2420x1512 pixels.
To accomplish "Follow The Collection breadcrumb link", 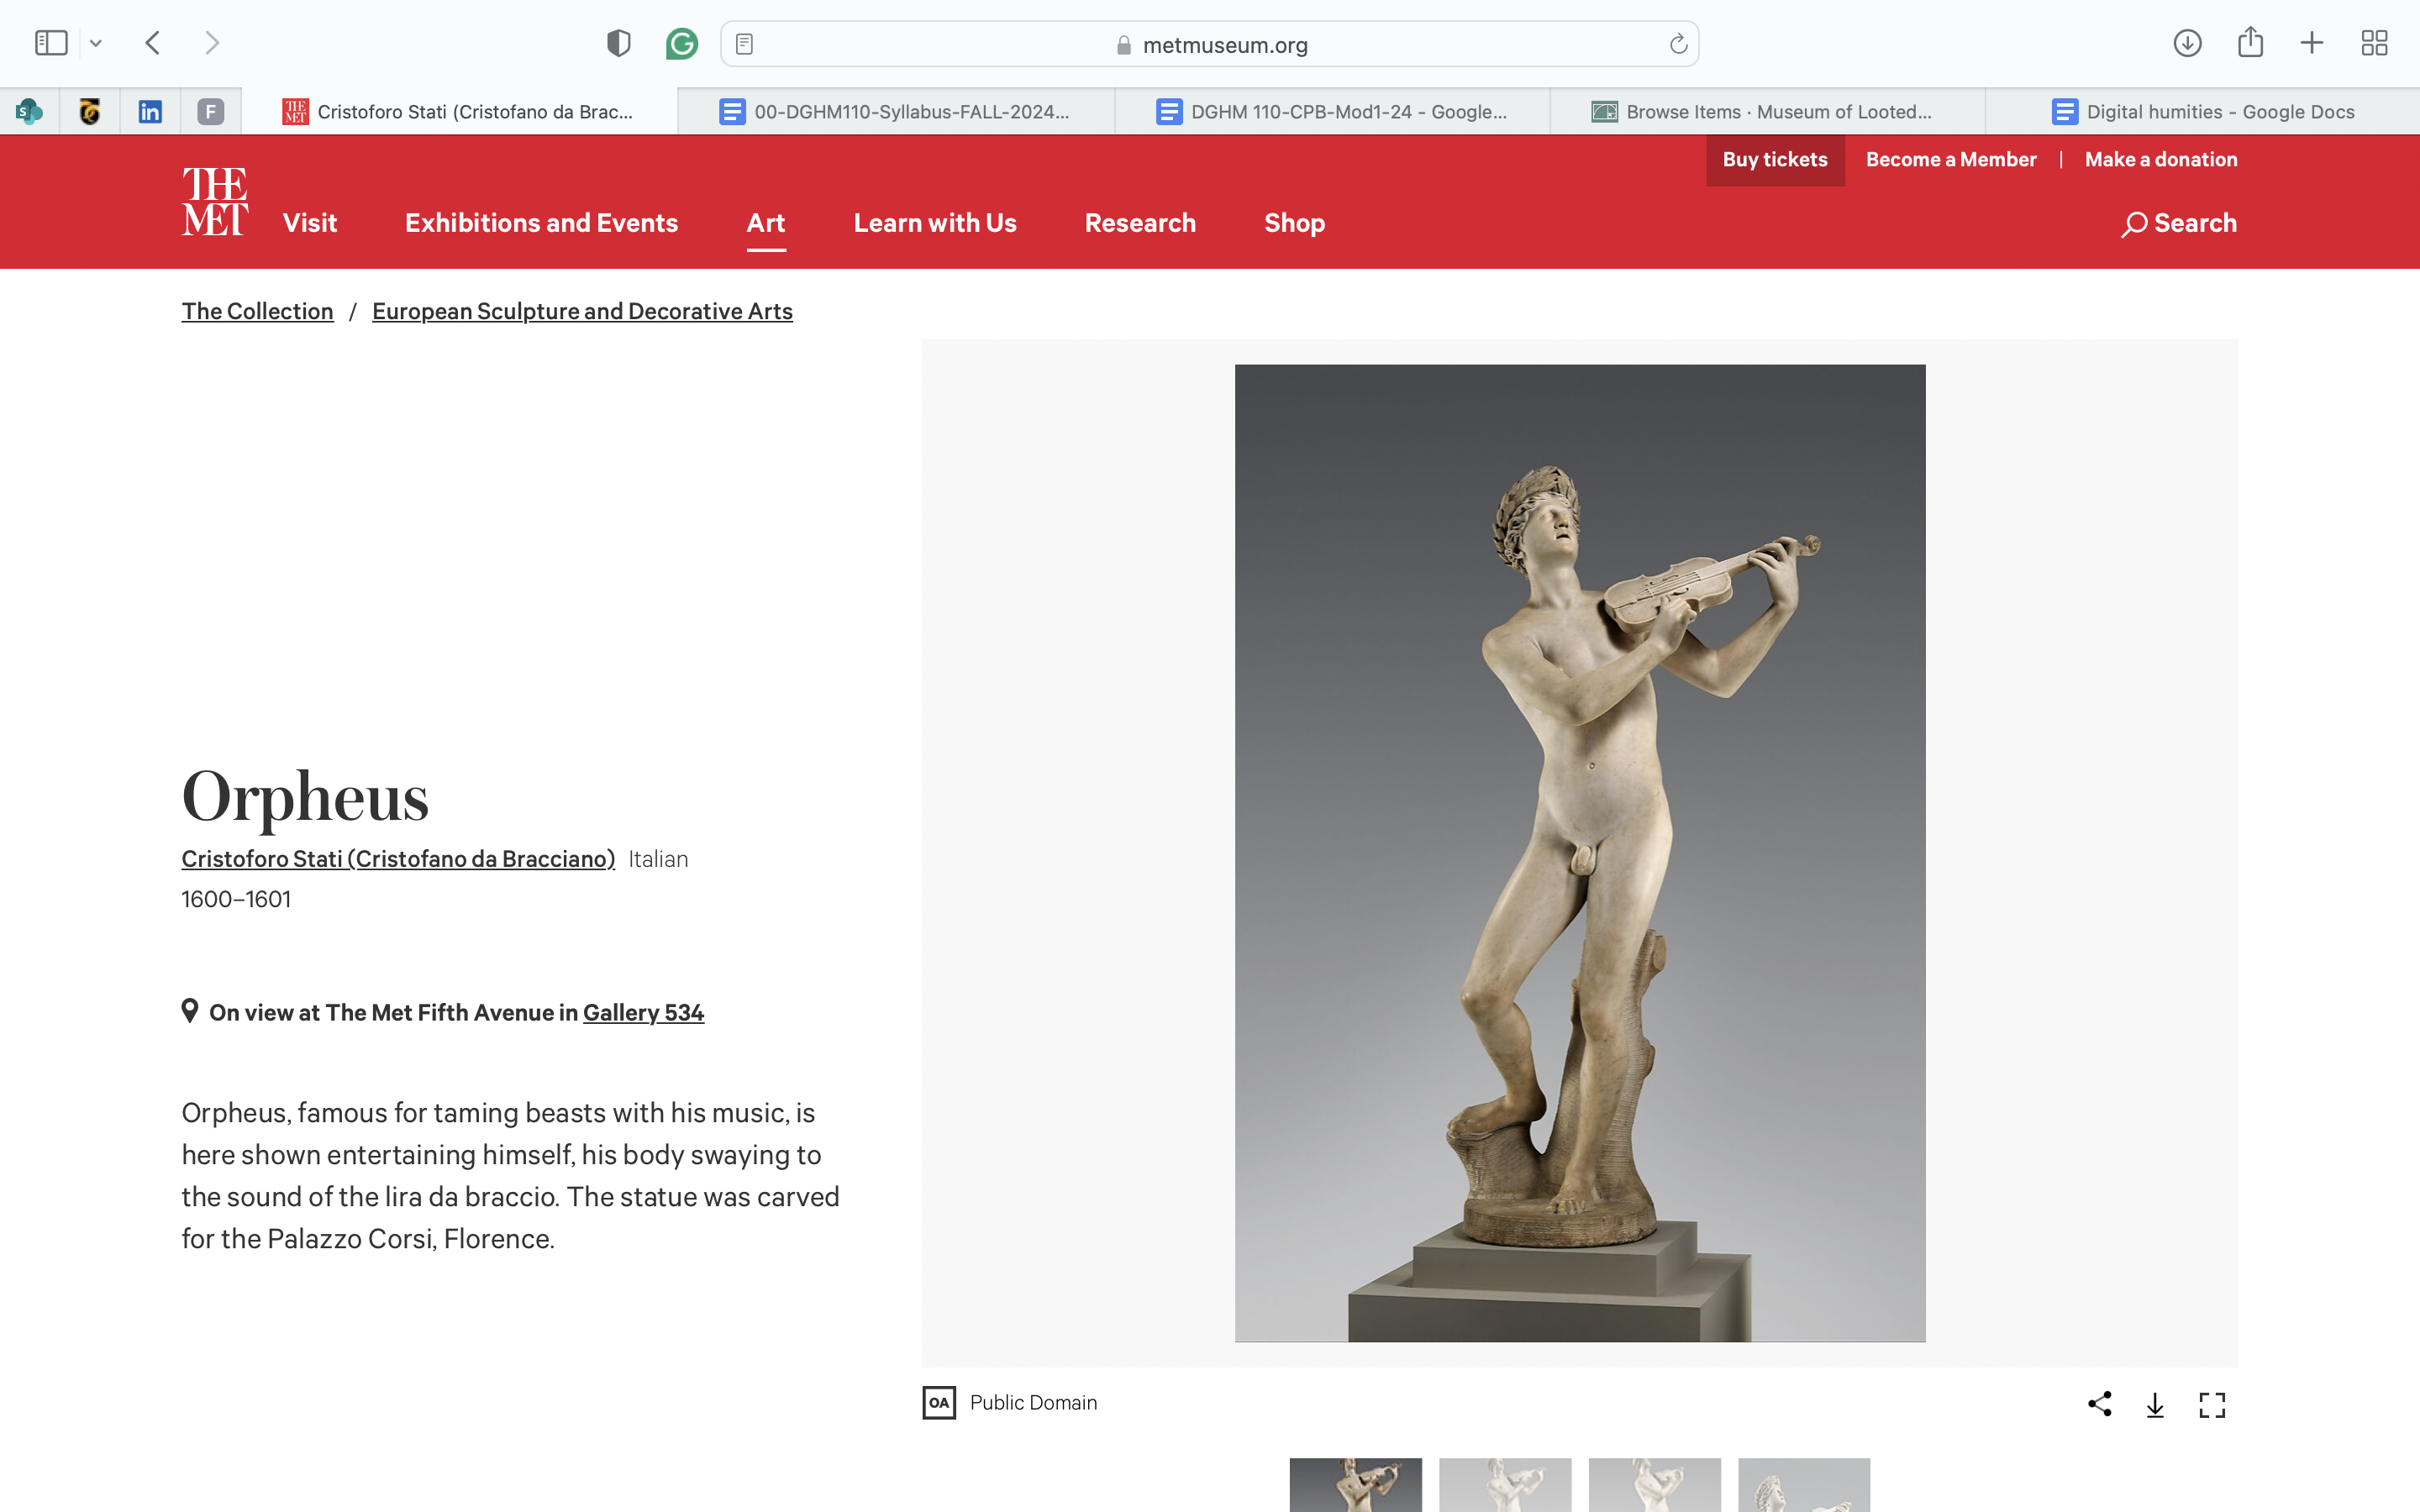I will (257, 311).
